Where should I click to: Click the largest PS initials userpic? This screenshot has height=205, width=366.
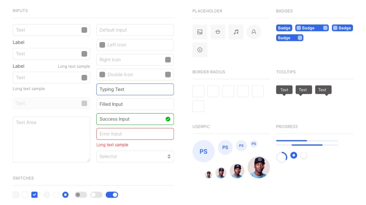(203, 151)
